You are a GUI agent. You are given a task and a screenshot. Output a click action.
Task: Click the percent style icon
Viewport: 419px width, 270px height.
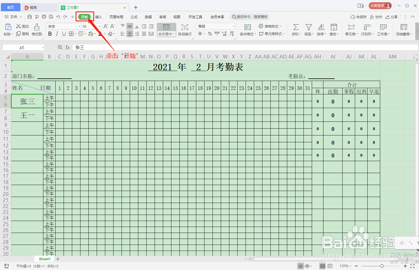point(210,34)
